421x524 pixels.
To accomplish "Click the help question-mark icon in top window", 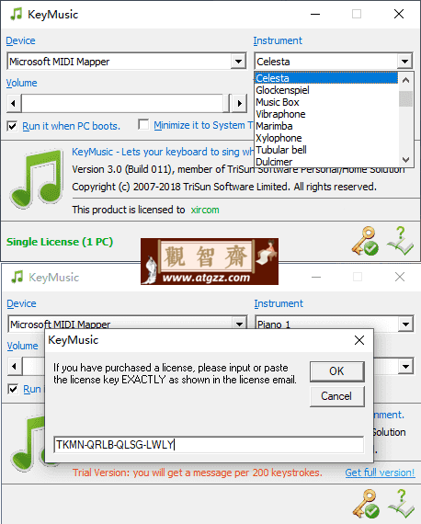I will pyautogui.click(x=400, y=241).
